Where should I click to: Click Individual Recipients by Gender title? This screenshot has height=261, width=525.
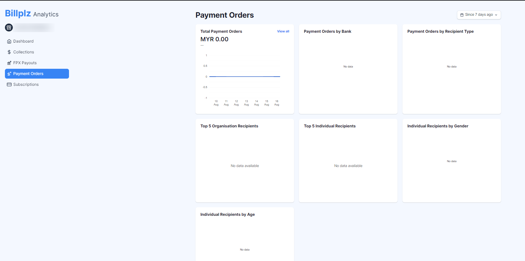[438, 126]
